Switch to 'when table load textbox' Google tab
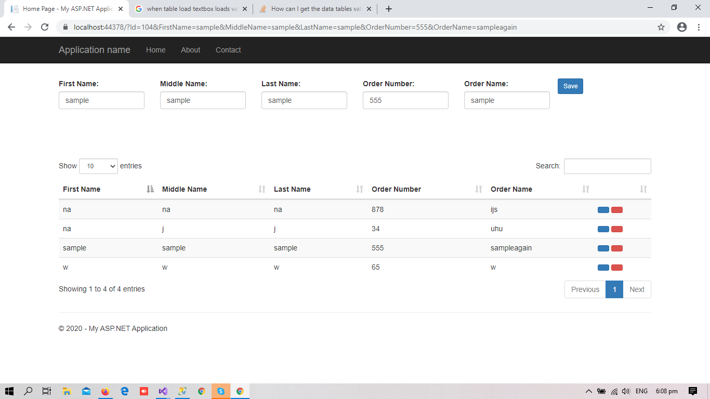This screenshot has height=399, width=710. (191, 9)
